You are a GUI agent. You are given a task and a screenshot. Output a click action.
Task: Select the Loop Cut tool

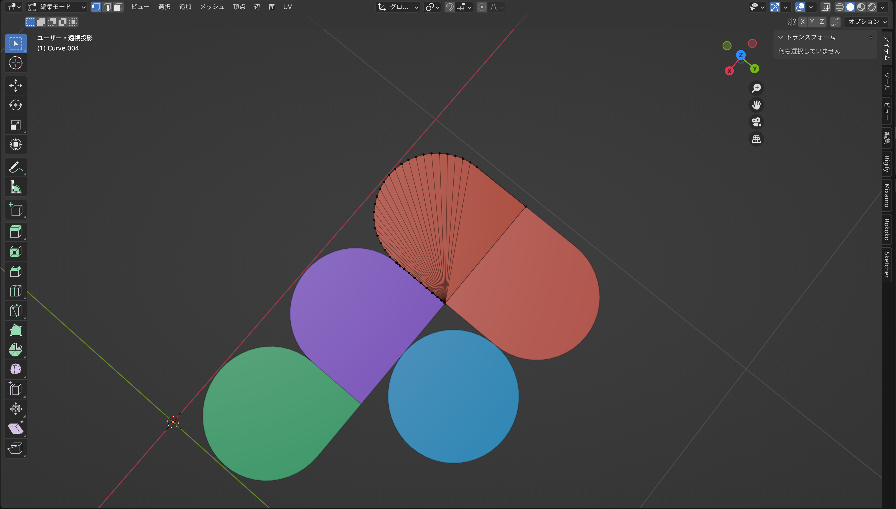pyautogui.click(x=16, y=291)
